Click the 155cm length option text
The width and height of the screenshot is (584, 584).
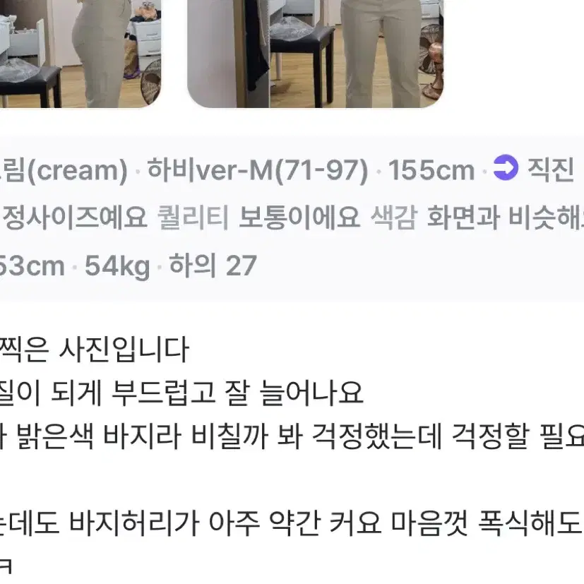tap(431, 171)
